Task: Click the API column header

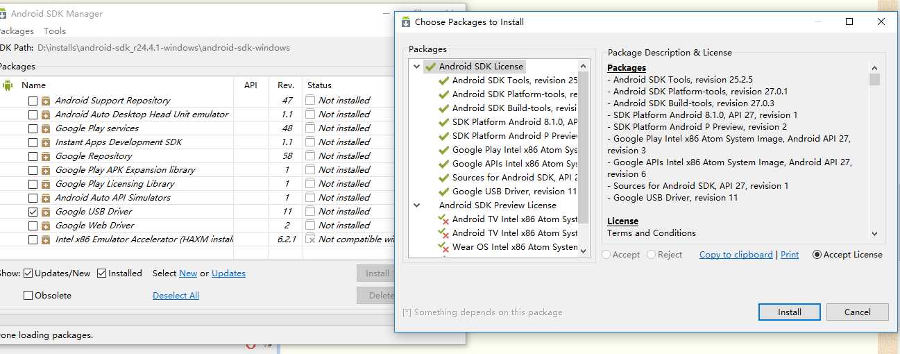Action: point(251,85)
